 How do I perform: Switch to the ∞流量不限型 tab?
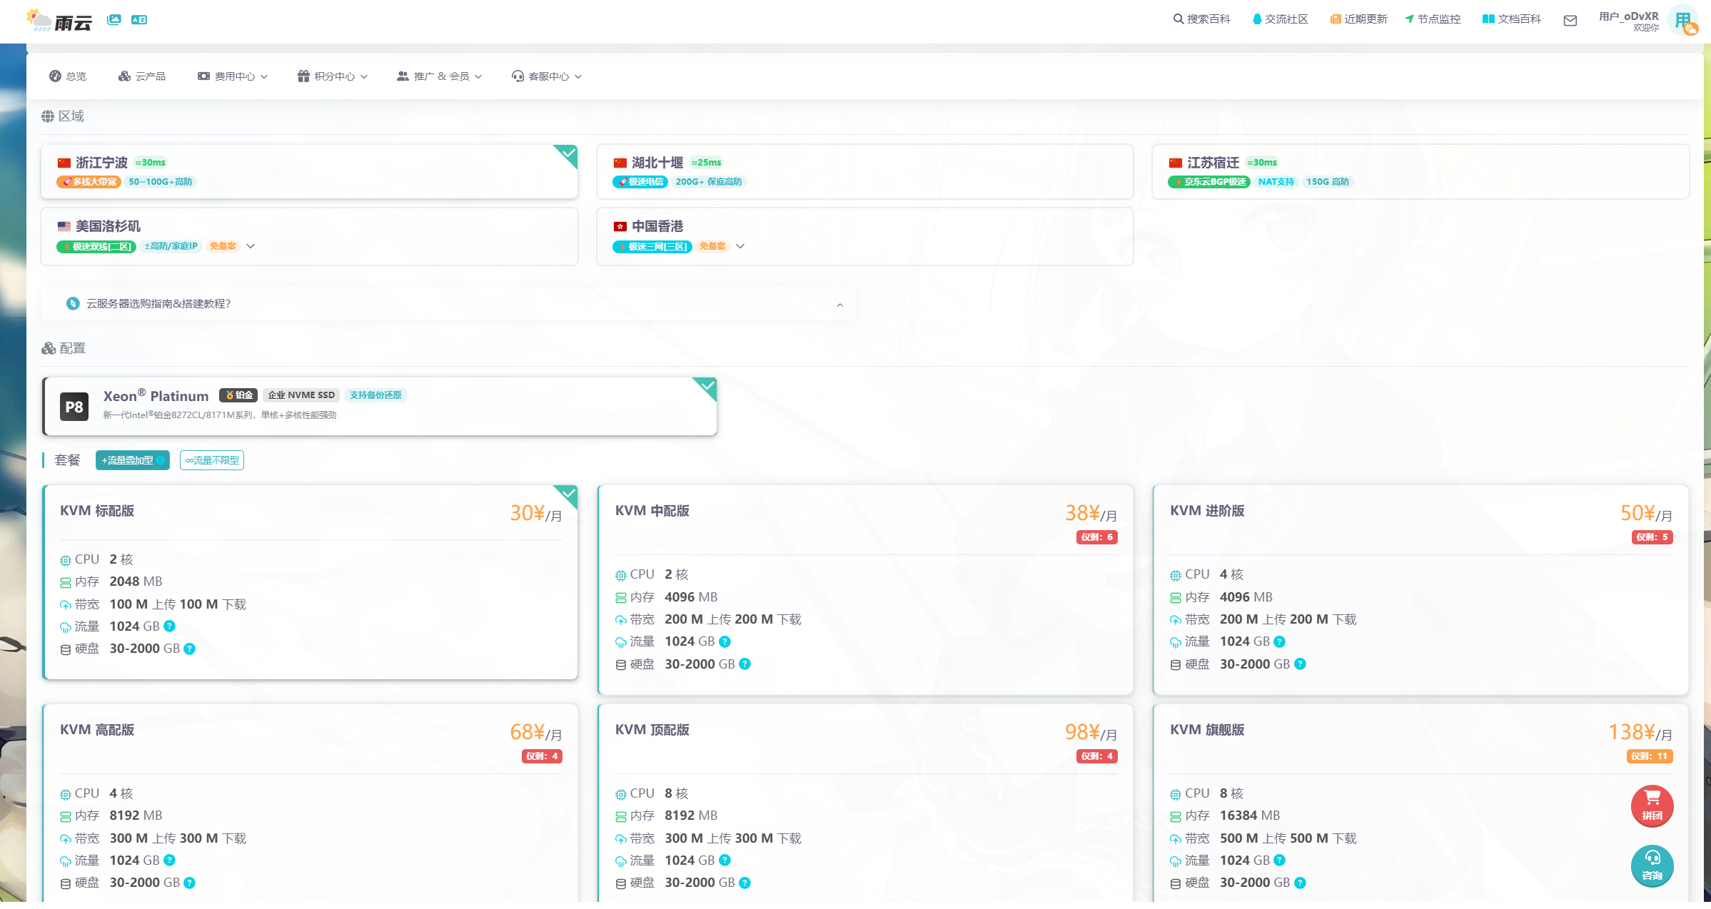[212, 460]
